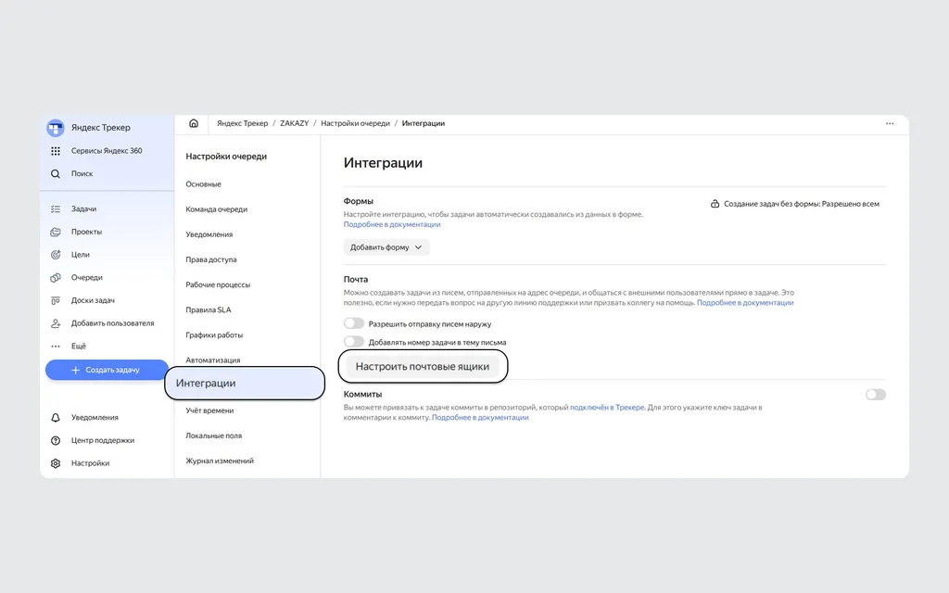
Task: Open the Права доступа settings section
Action: pyautogui.click(x=211, y=259)
